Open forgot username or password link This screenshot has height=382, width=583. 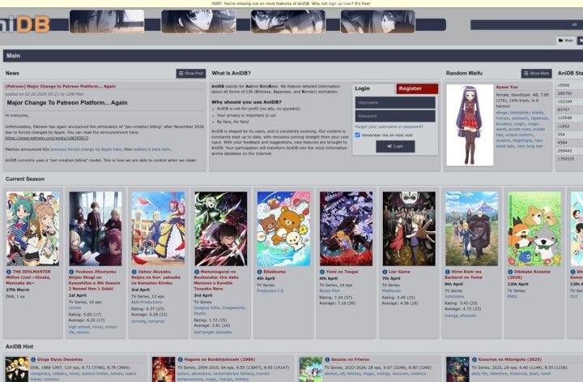point(389,127)
